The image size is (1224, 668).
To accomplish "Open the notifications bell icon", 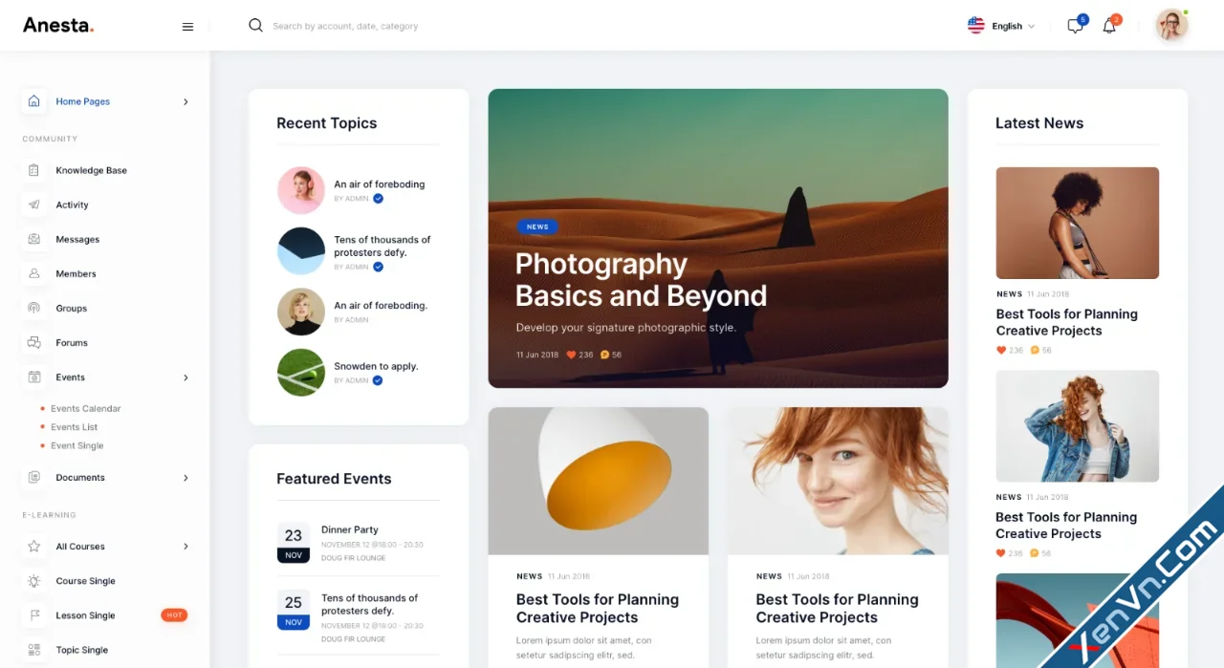I will point(1109,26).
